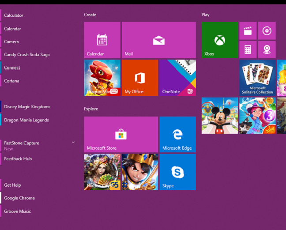
Task: Open the Xbox tile
Action: point(220,40)
